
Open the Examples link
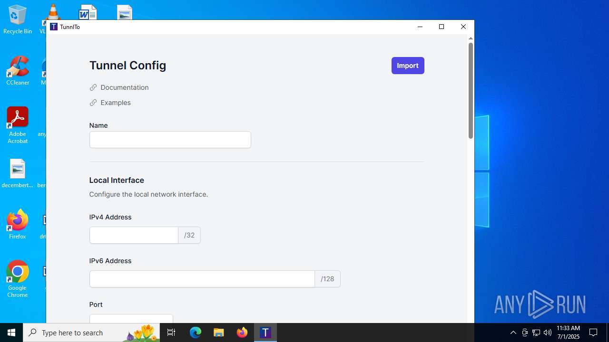[x=116, y=103]
